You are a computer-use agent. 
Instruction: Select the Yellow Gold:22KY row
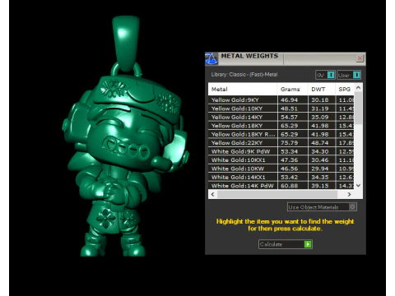[281, 143]
